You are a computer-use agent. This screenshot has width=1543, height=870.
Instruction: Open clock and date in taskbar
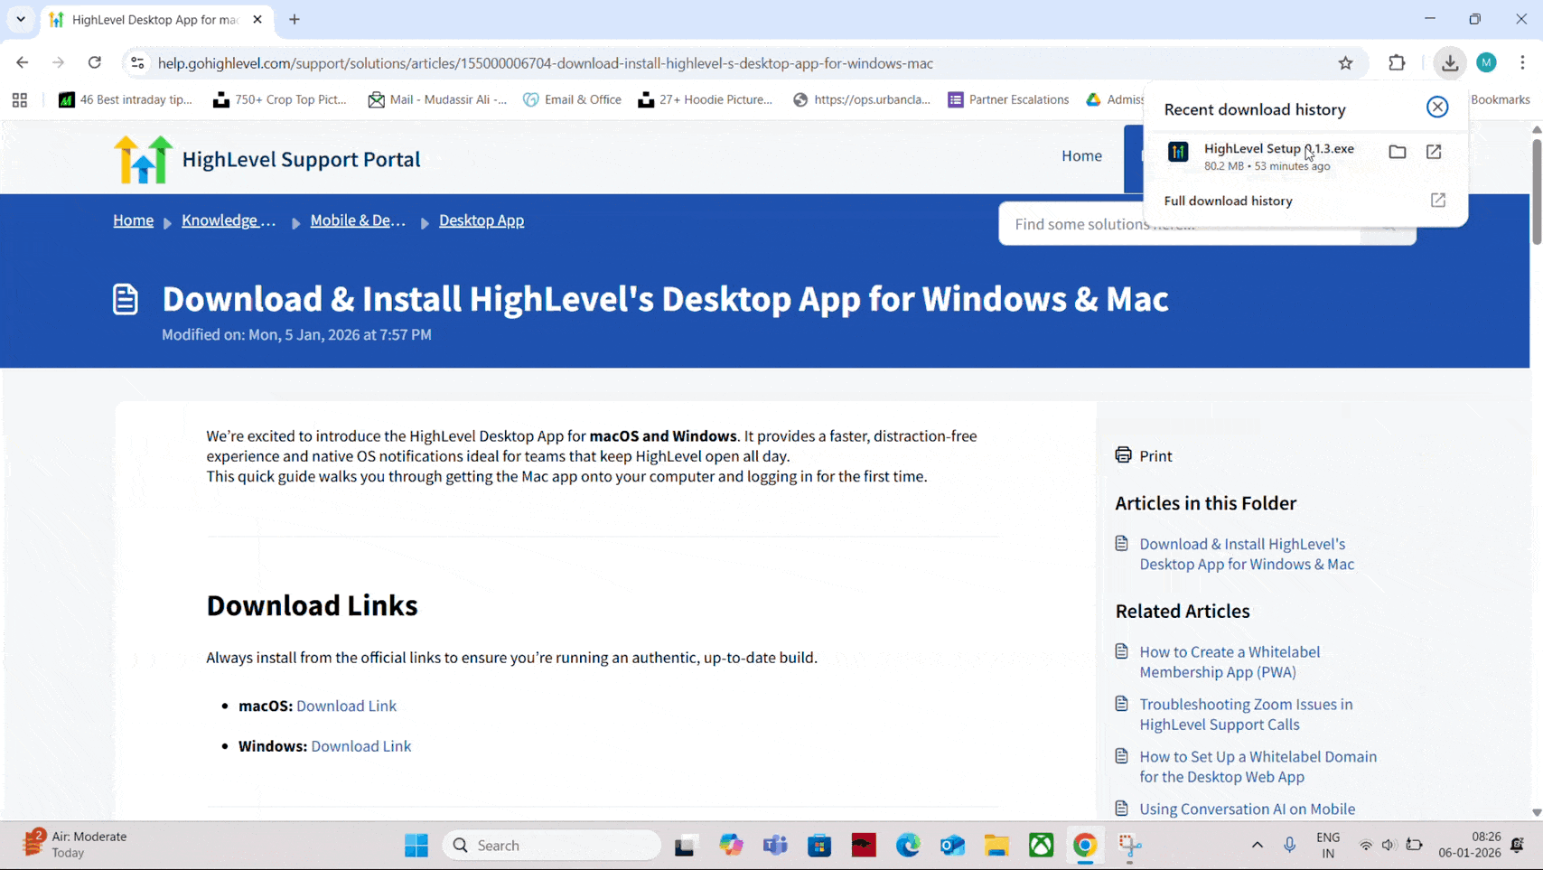[x=1469, y=845]
